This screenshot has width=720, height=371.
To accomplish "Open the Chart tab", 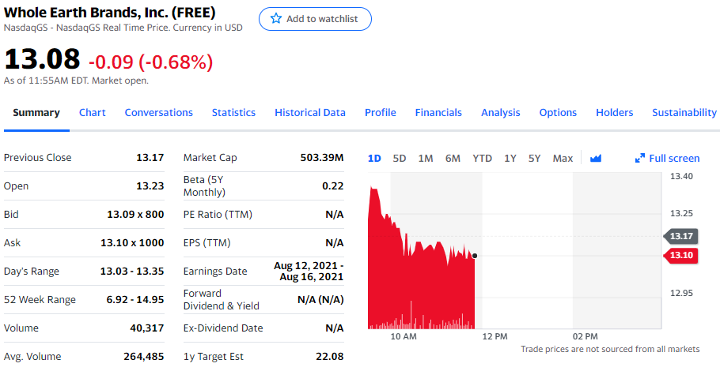I will pos(93,113).
